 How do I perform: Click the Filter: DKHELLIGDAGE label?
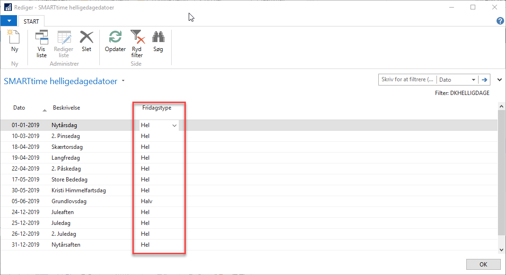462,93
